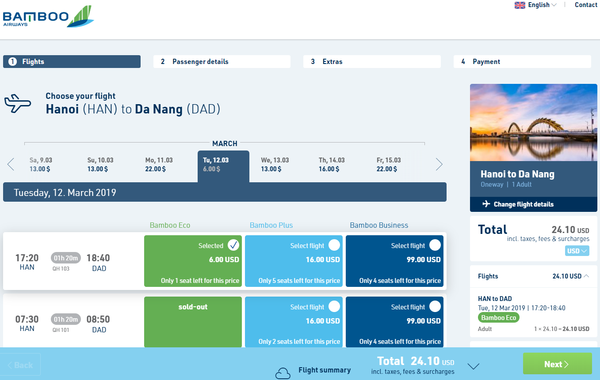Click the airplane icon beside Choose your flight
This screenshot has width=600, height=380.
point(18,103)
